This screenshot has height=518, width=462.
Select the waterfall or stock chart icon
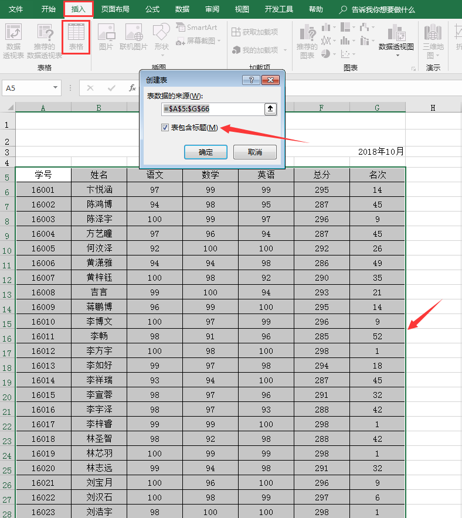(x=364, y=27)
